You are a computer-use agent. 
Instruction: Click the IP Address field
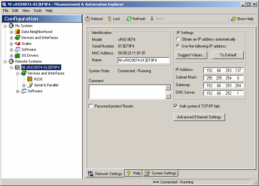point(223,71)
